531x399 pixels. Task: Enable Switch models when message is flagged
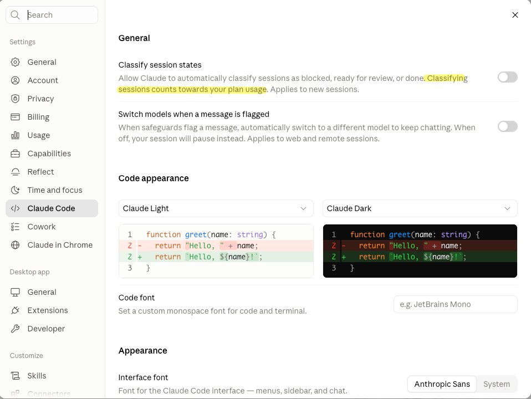click(507, 126)
